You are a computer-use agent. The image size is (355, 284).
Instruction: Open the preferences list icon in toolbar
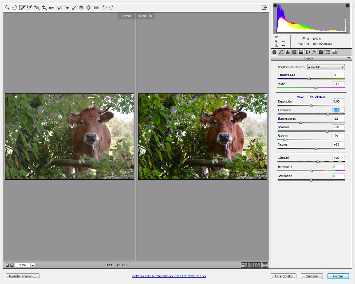(x=96, y=8)
